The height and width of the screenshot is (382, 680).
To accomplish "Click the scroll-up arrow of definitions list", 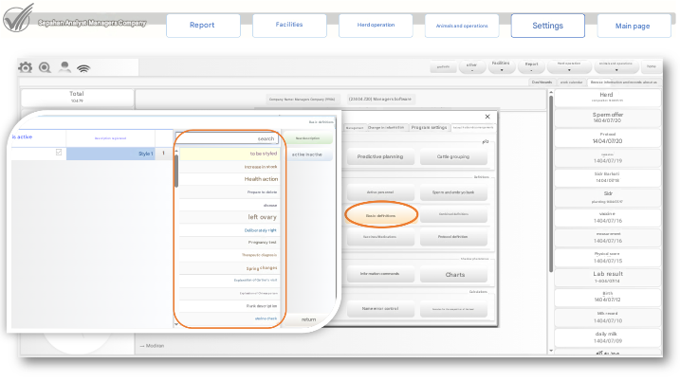I will click(x=176, y=151).
